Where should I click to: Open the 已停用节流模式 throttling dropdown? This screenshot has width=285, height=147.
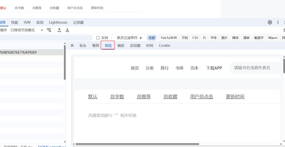tap(27, 30)
